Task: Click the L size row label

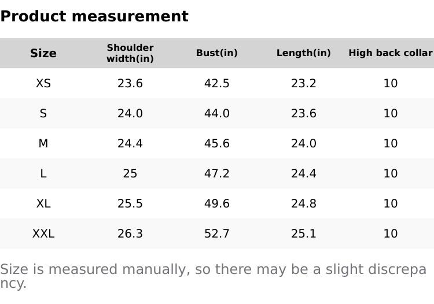Action: (x=43, y=173)
